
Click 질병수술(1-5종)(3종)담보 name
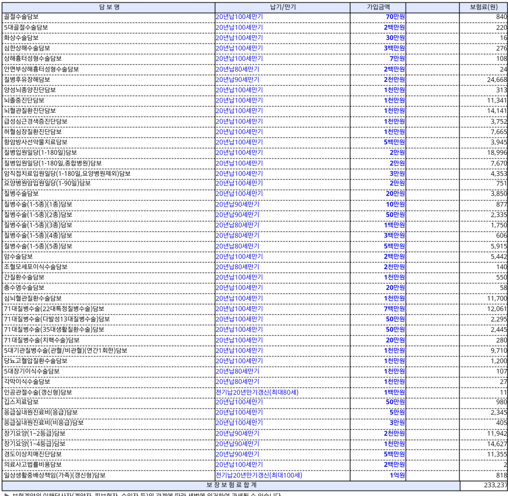[x=38, y=225]
